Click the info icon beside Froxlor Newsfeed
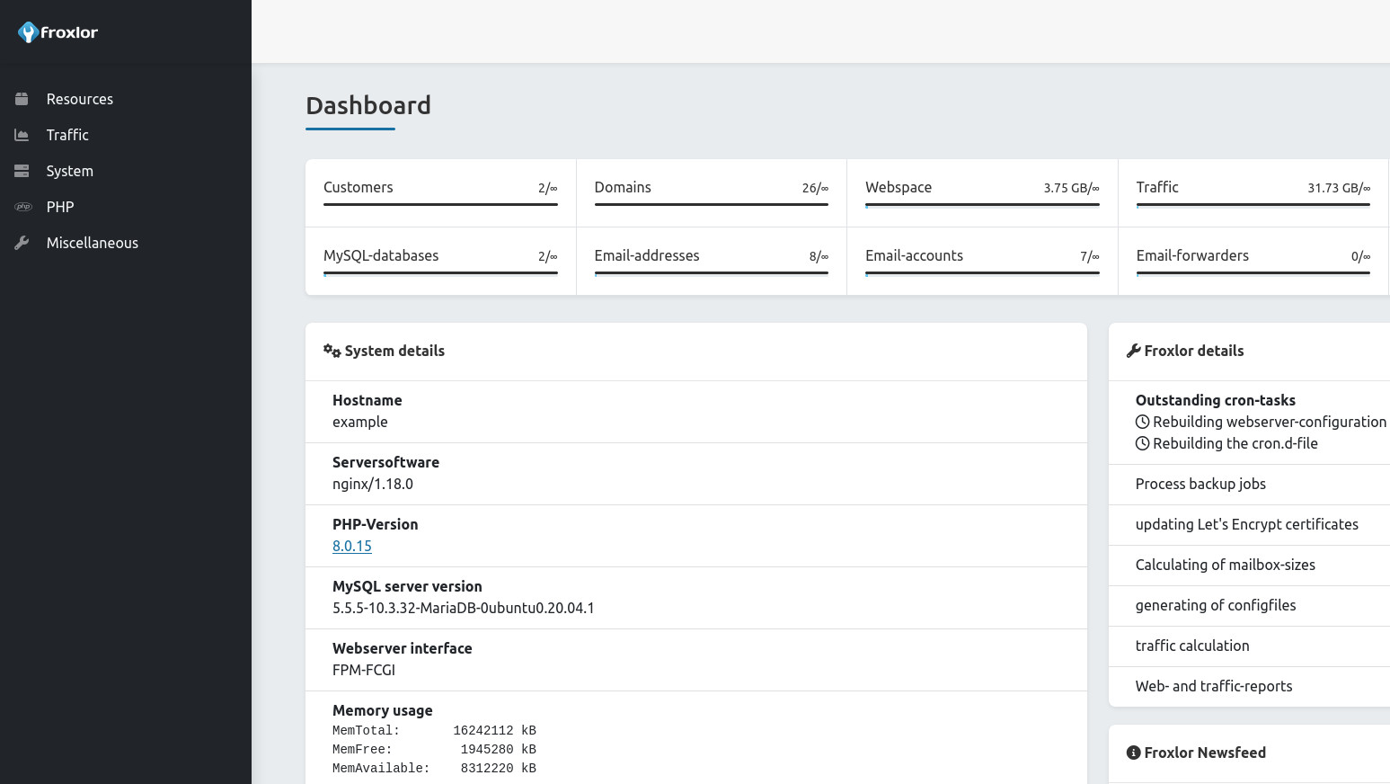 (1133, 753)
